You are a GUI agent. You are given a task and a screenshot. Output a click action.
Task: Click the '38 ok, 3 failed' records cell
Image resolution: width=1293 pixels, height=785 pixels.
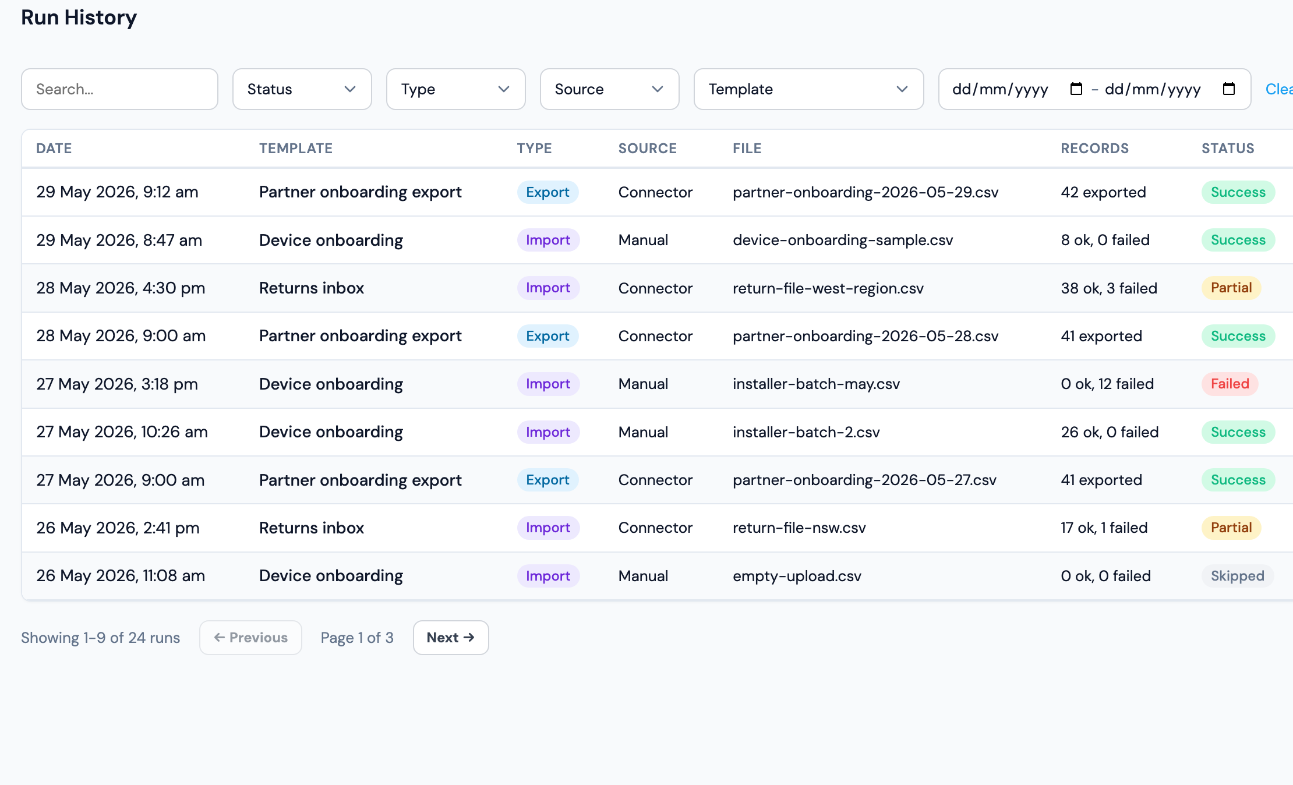(1109, 288)
